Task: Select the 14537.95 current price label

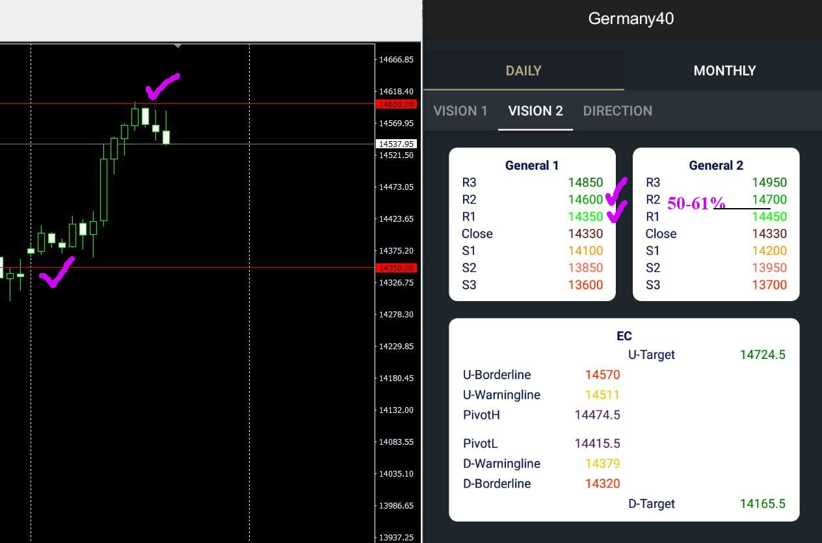Action: point(396,144)
